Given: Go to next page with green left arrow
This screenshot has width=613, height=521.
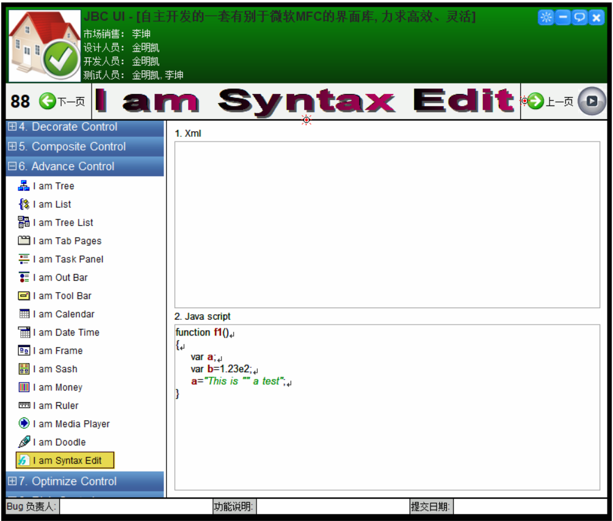Looking at the screenshot, I should 48,101.
